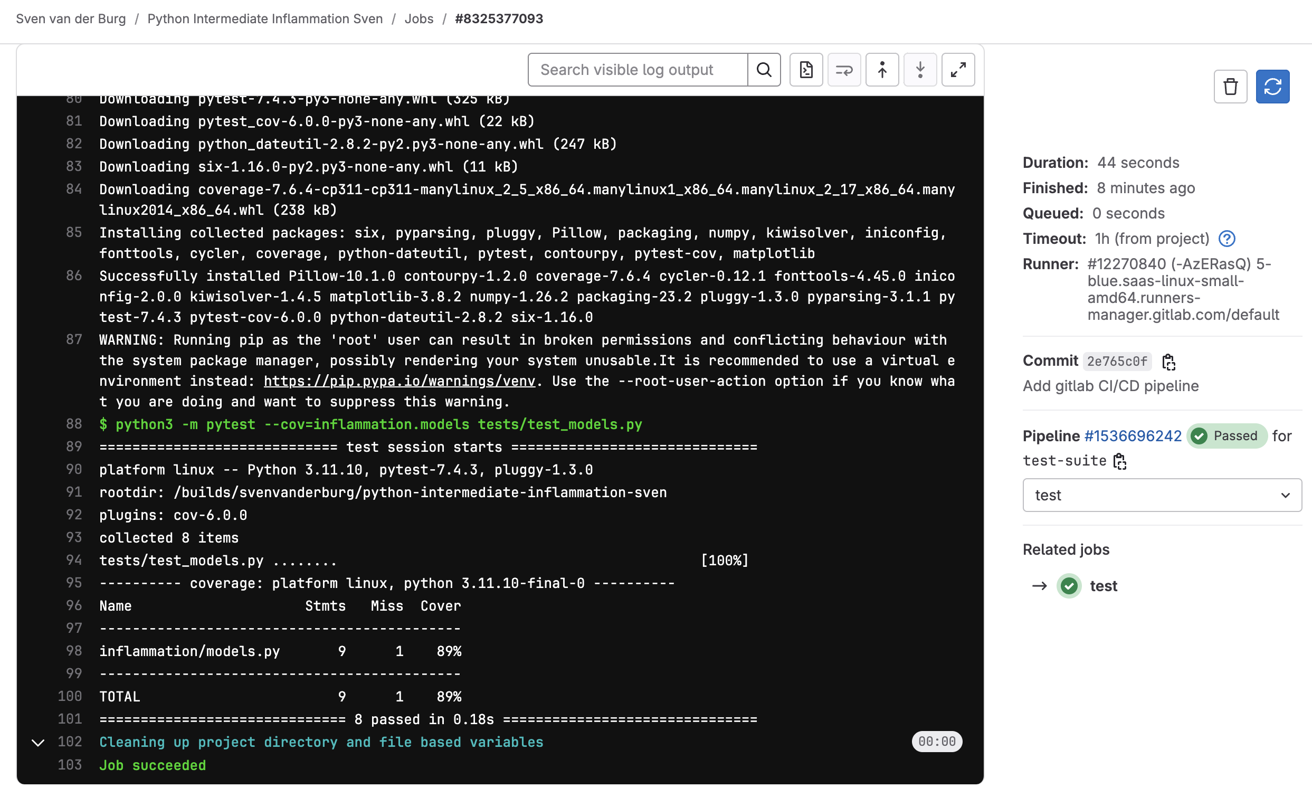1312x797 pixels.
Task: Select Python Intermediate Inflammation Sven breadcrumb
Action: click(266, 18)
